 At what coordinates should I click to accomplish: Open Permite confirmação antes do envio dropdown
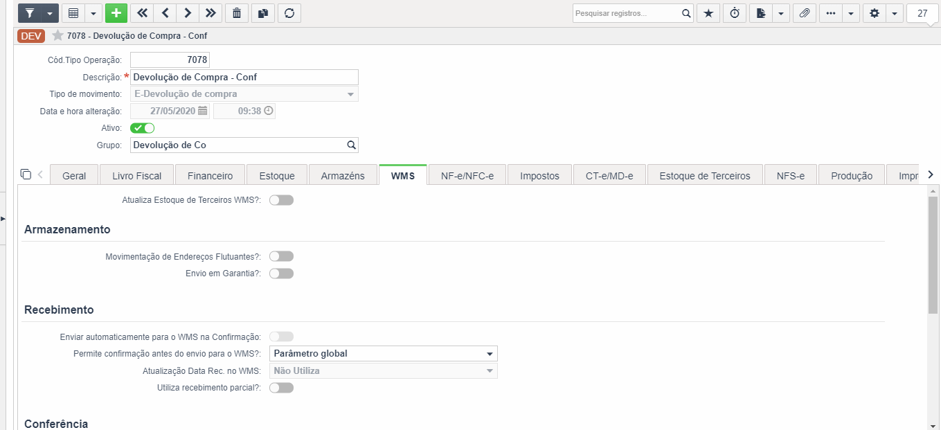tap(383, 354)
